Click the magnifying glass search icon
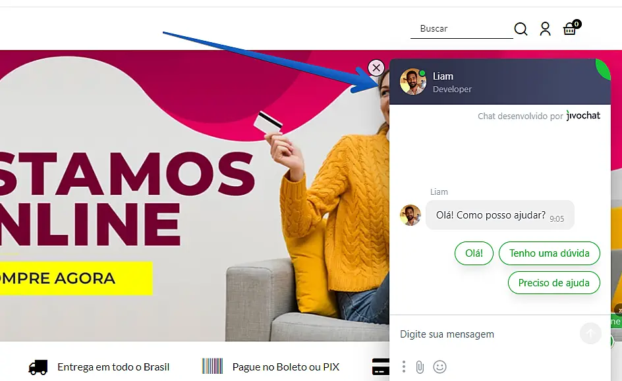 521,29
